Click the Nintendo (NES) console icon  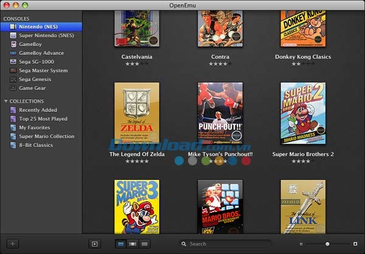13,27
